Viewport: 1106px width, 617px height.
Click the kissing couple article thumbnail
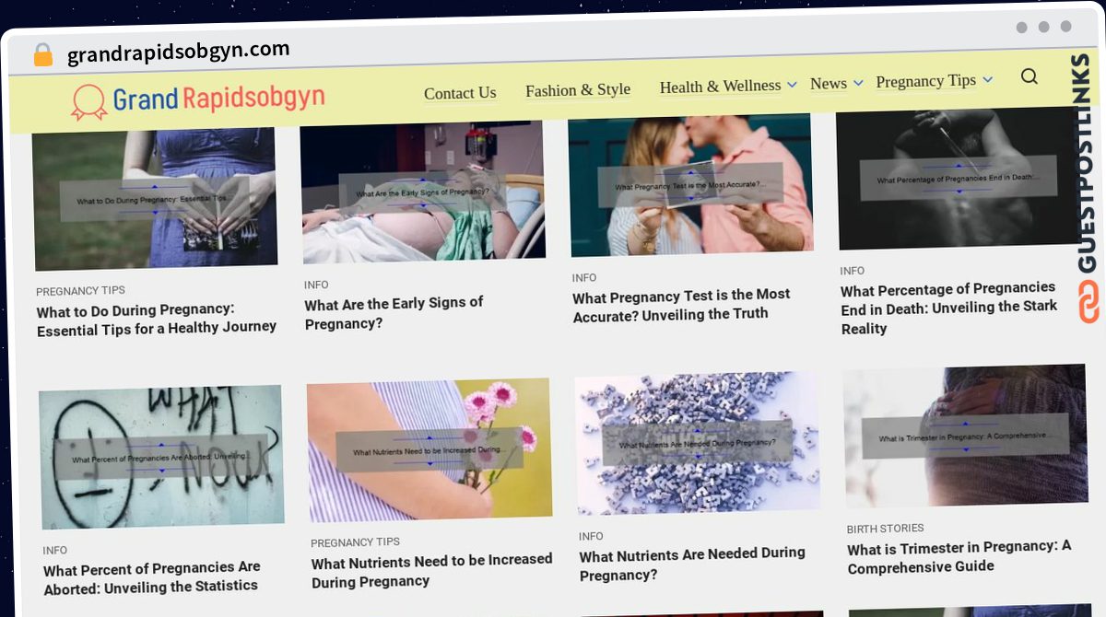(x=690, y=184)
